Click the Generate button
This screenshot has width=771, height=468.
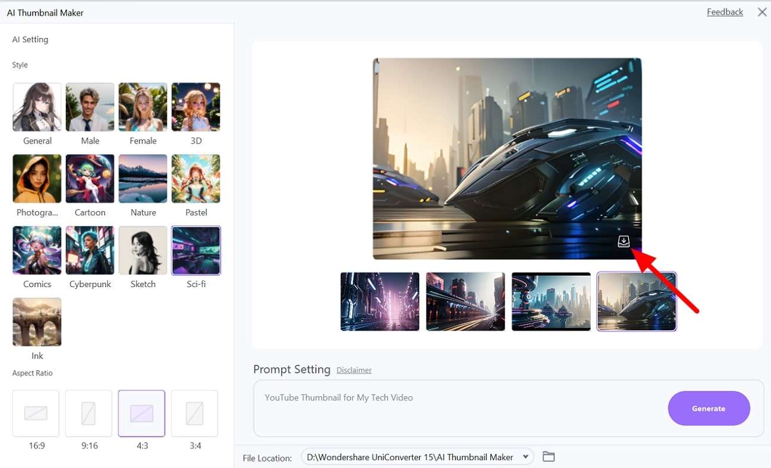[709, 408]
